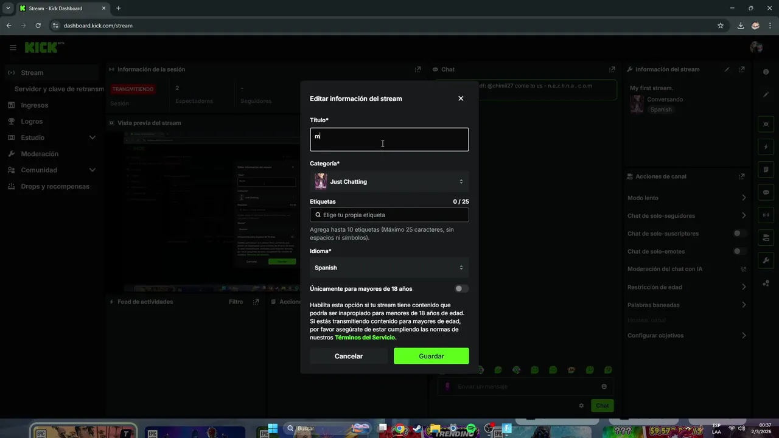779x438 pixels.
Task: Open Servidor y clave de retransmisión
Action: 59,89
